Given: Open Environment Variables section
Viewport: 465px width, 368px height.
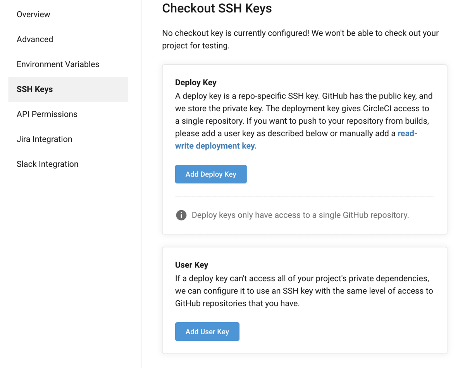Looking at the screenshot, I should tap(58, 64).
